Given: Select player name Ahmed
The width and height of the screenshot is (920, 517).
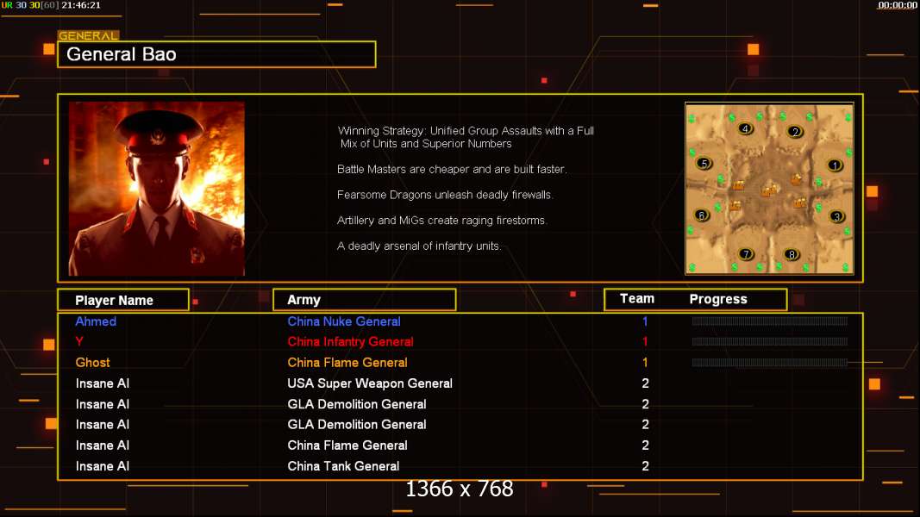Looking at the screenshot, I should [96, 321].
